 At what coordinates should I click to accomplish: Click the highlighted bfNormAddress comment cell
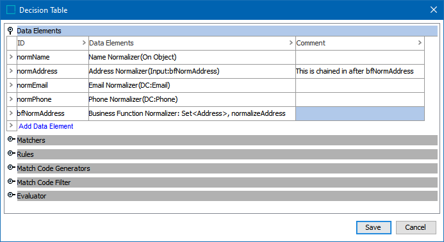coord(360,114)
